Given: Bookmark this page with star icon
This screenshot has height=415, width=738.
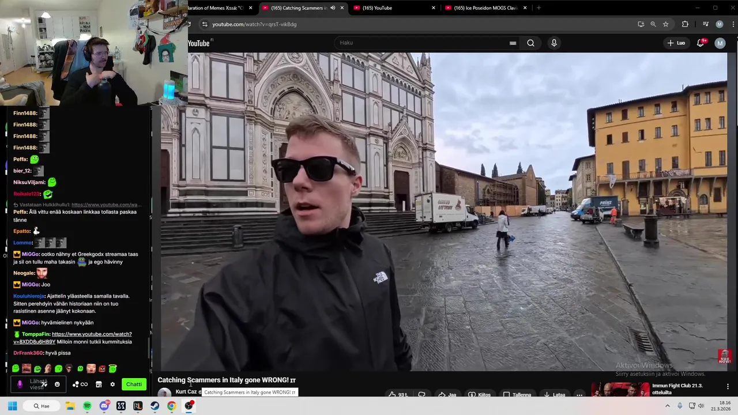Looking at the screenshot, I should point(665,24).
